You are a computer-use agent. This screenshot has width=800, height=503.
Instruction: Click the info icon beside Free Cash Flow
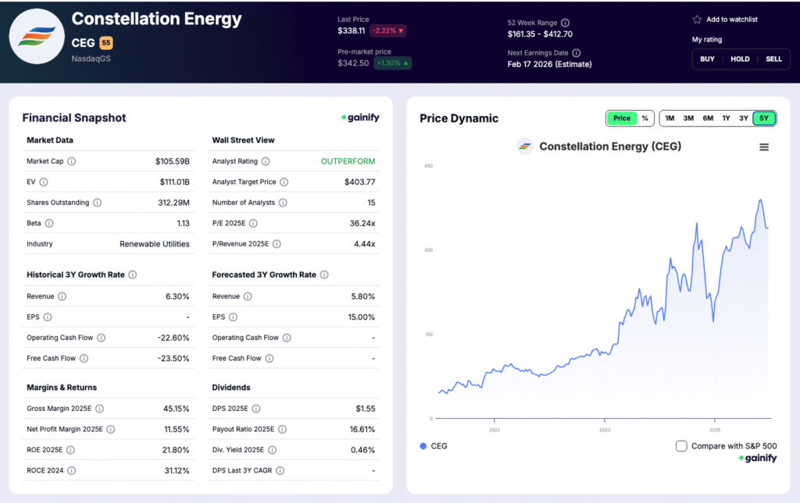(x=84, y=358)
